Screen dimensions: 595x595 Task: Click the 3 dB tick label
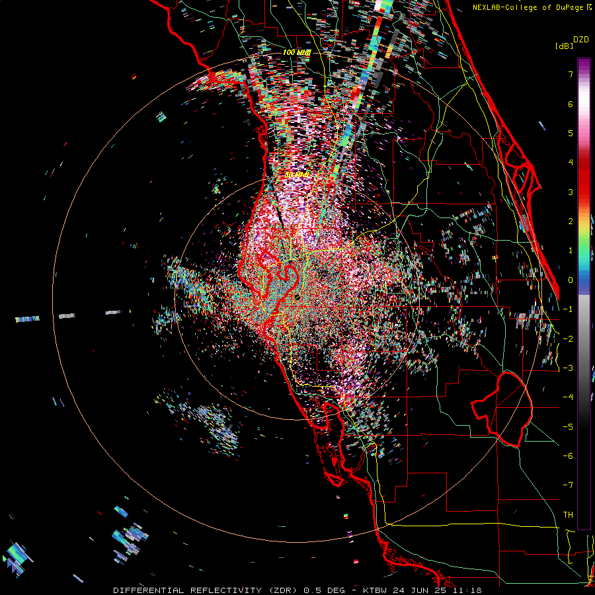(x=571, y=192)
